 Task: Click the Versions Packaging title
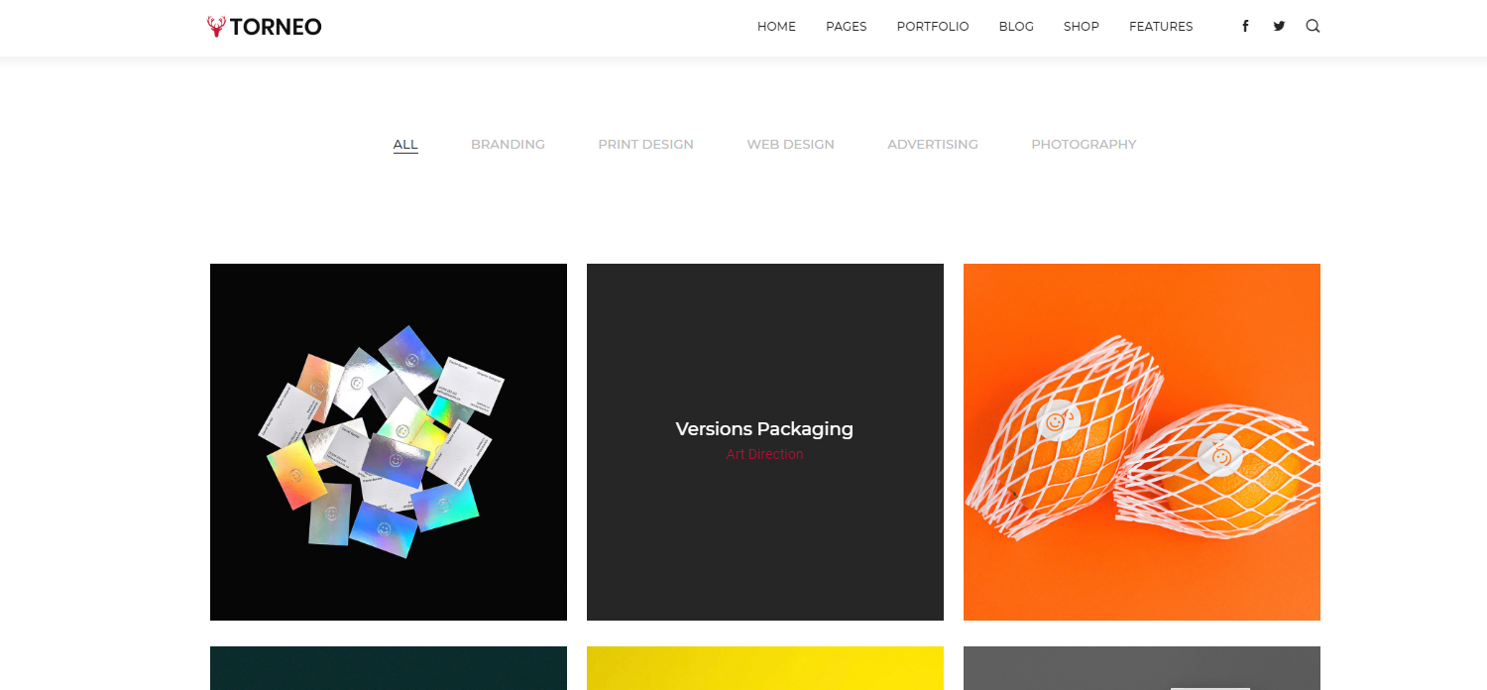[x=764, y=429]
